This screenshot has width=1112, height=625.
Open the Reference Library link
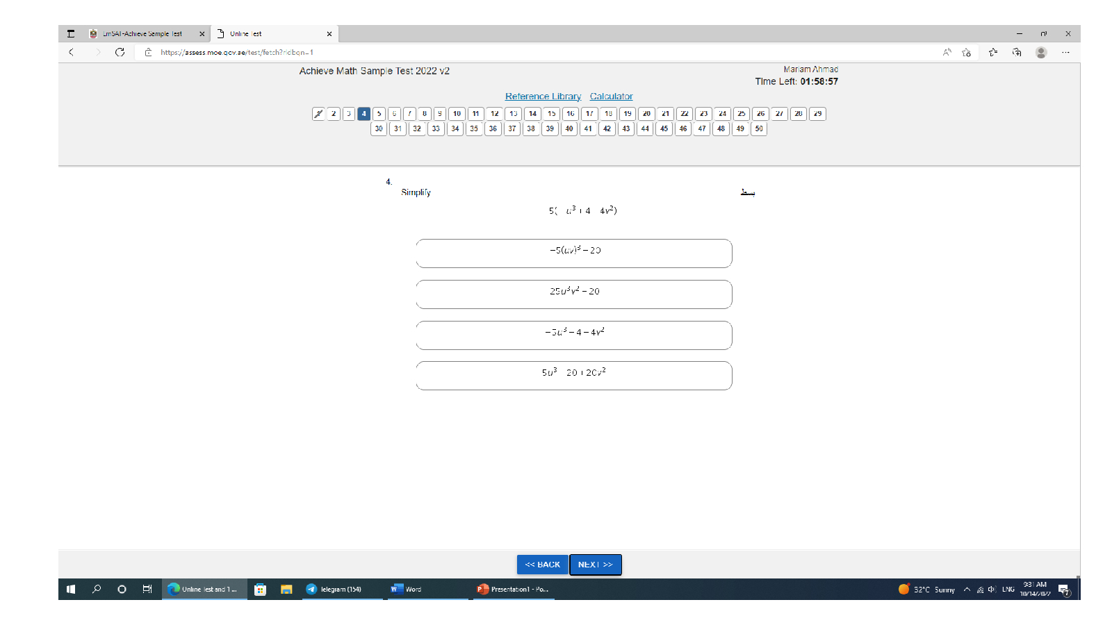tap(543, 97)
